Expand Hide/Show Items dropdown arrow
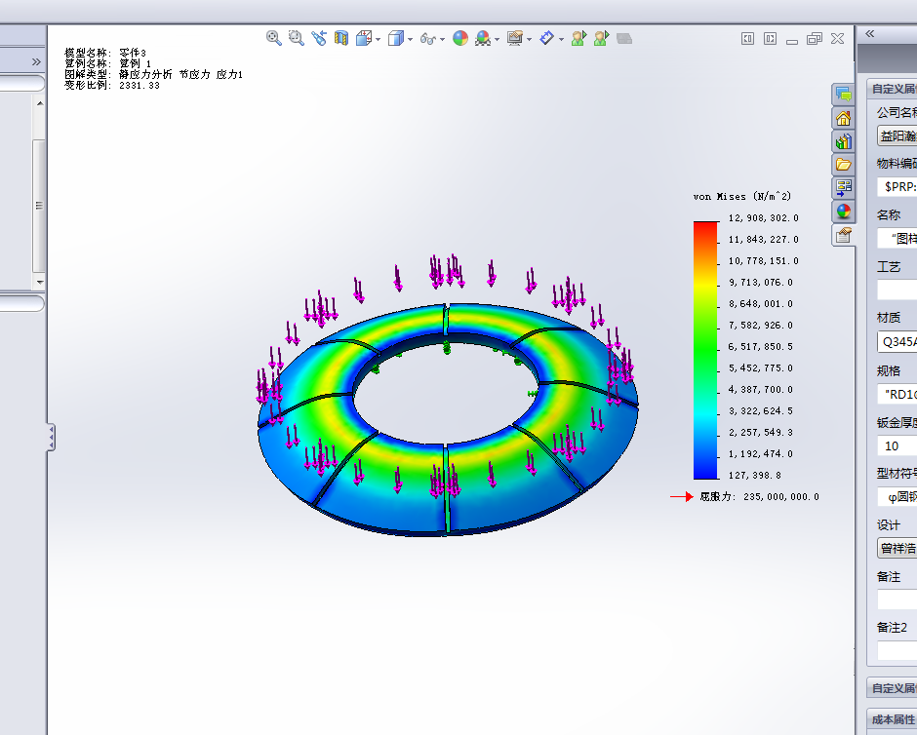This screenshot has width=917, height=735. [x=442, y=39]
